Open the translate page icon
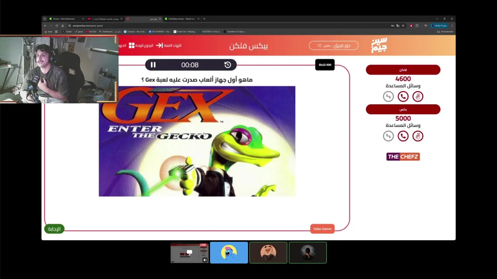Viewport: 497px width, 279px height. click(398, 26)
